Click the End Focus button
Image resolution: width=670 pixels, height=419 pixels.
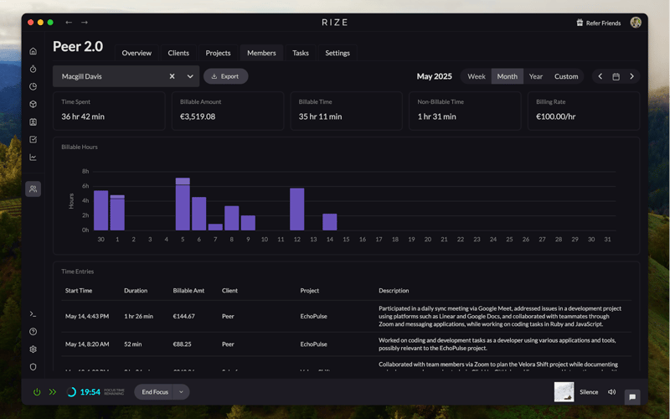(154, 392)
